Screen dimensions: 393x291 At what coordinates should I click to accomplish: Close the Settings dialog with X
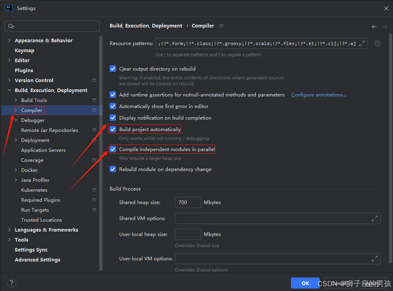386,8
